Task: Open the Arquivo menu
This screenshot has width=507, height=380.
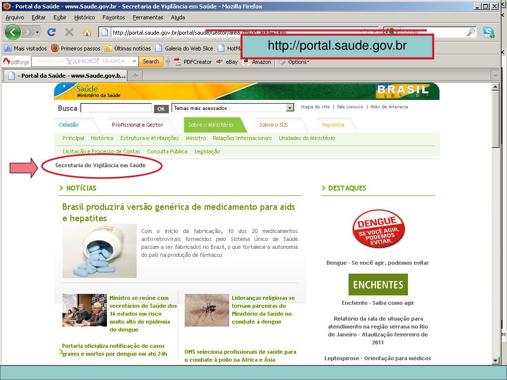Action: (x=15, y=17)
